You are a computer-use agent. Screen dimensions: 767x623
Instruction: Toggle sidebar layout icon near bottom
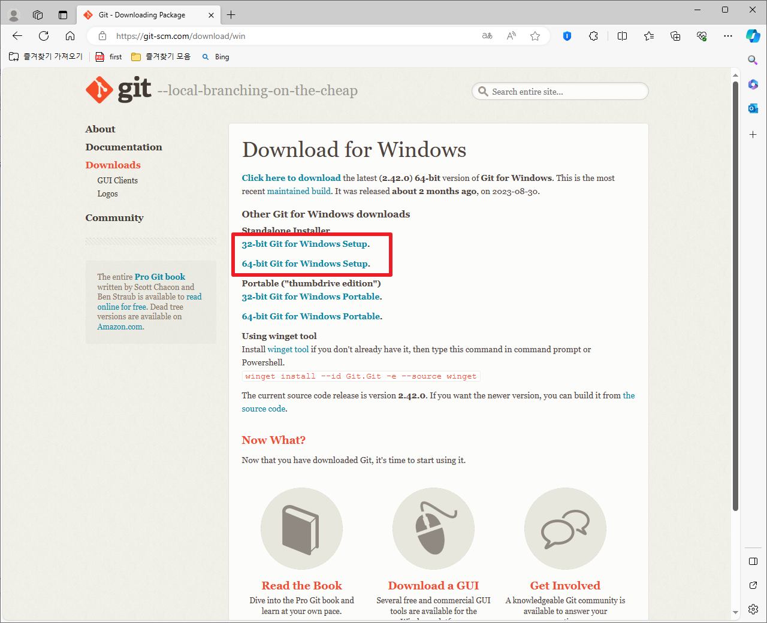(753, 561)
